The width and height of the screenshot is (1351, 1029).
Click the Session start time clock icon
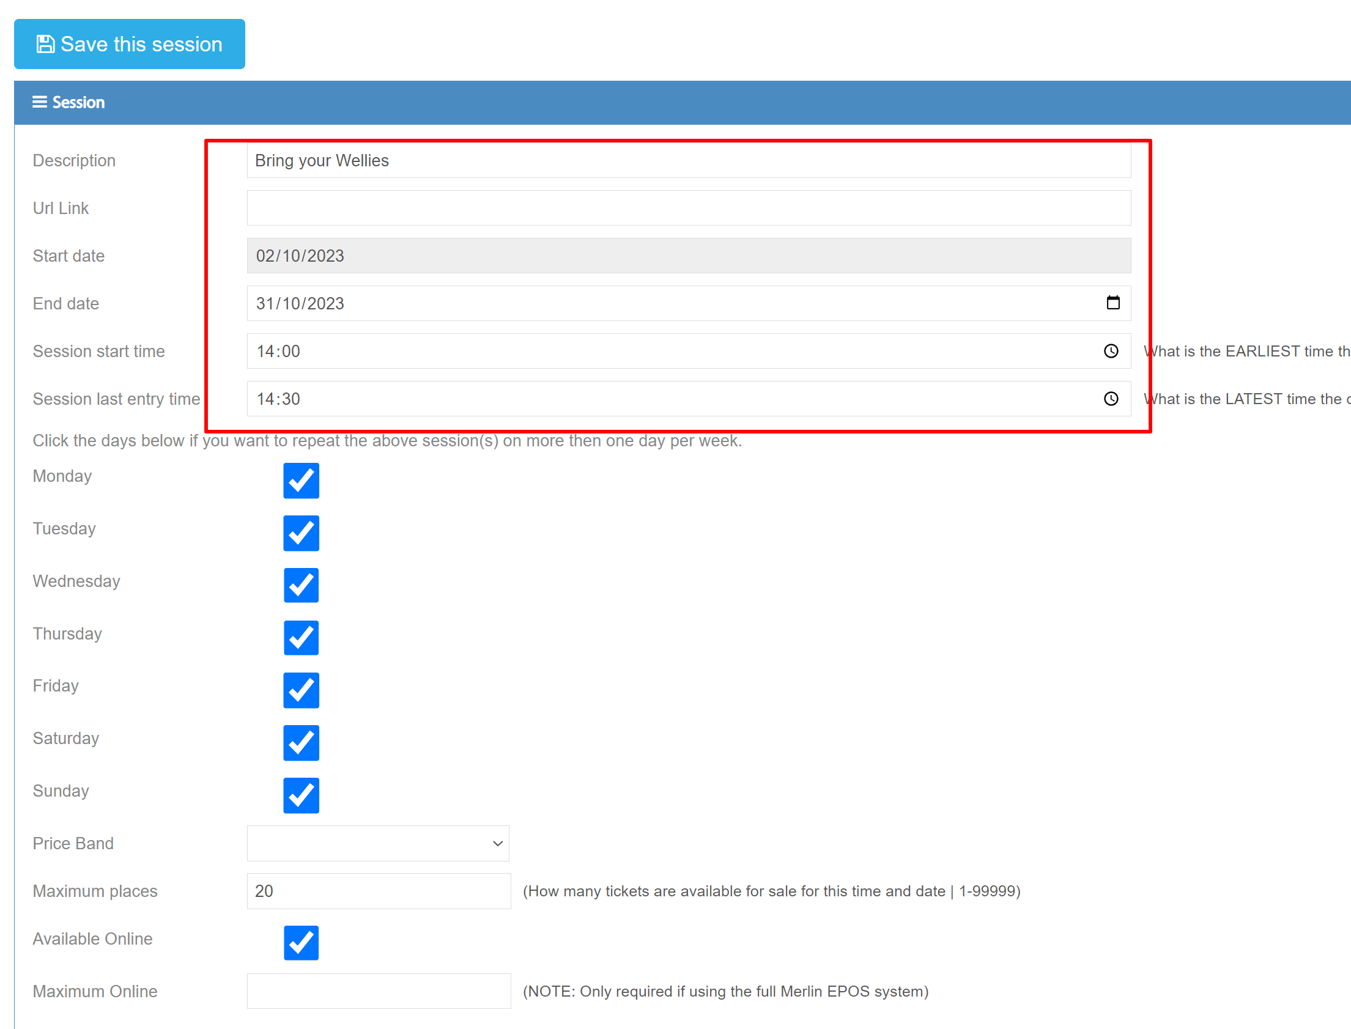(x=1111, y=351)
